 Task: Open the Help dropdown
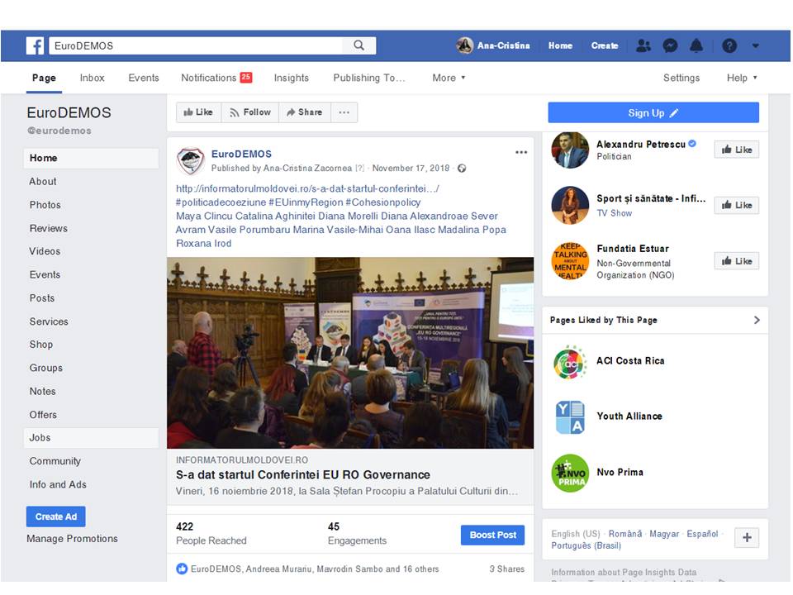pyautogui.click(x=742, y=78)
